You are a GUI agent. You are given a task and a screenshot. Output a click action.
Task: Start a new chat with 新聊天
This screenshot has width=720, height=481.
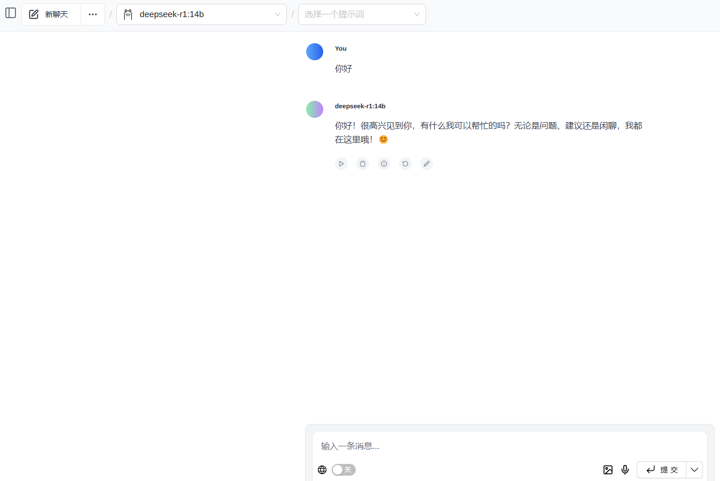[51, 14]
